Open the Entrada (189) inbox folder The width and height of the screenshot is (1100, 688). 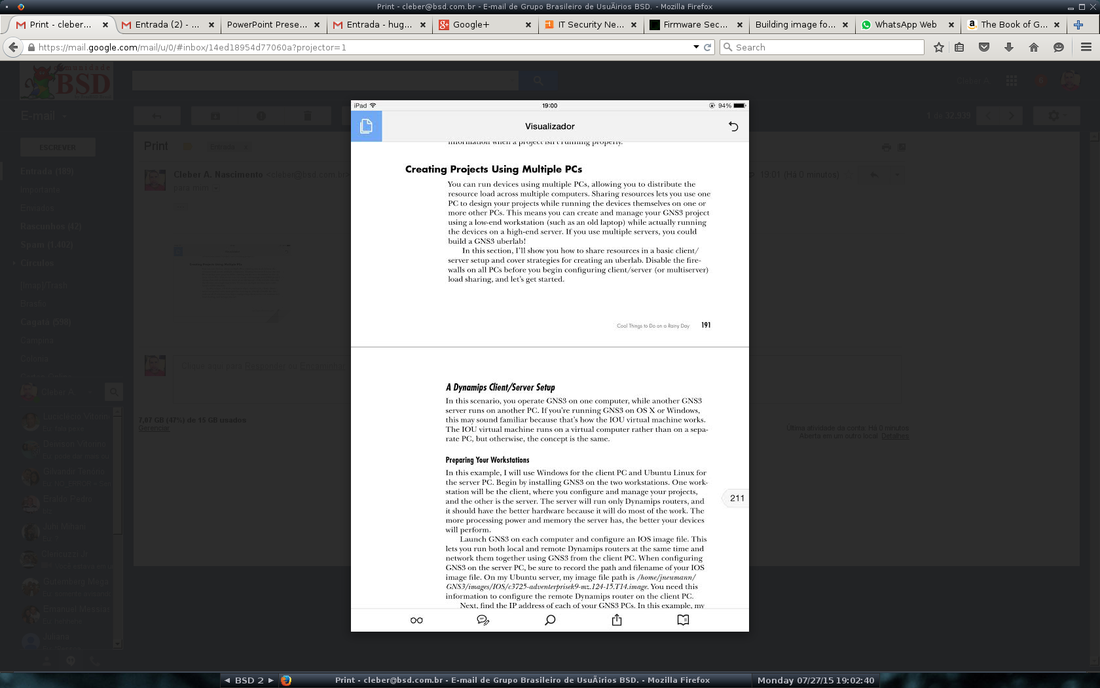point(46,172)
